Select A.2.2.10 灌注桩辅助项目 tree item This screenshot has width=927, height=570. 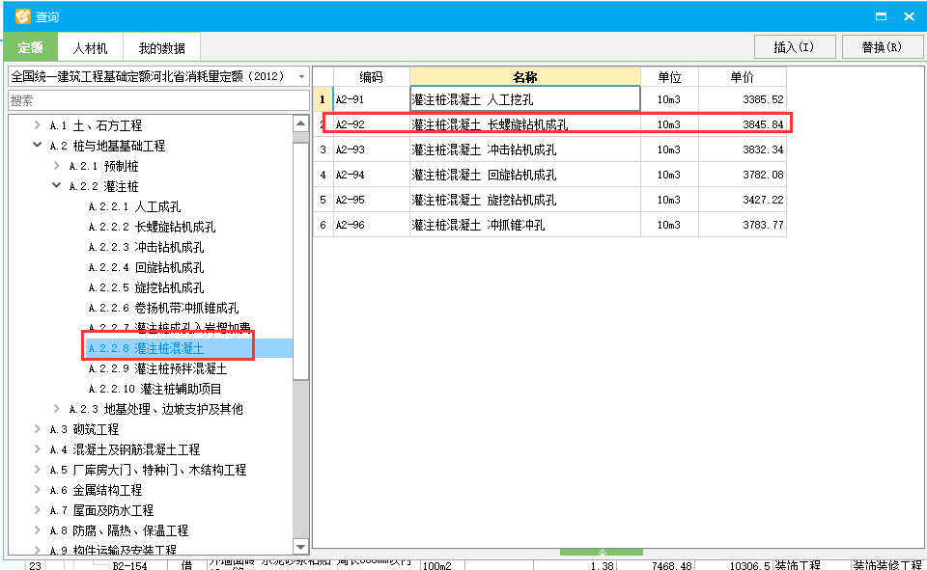tap(154, 389)
